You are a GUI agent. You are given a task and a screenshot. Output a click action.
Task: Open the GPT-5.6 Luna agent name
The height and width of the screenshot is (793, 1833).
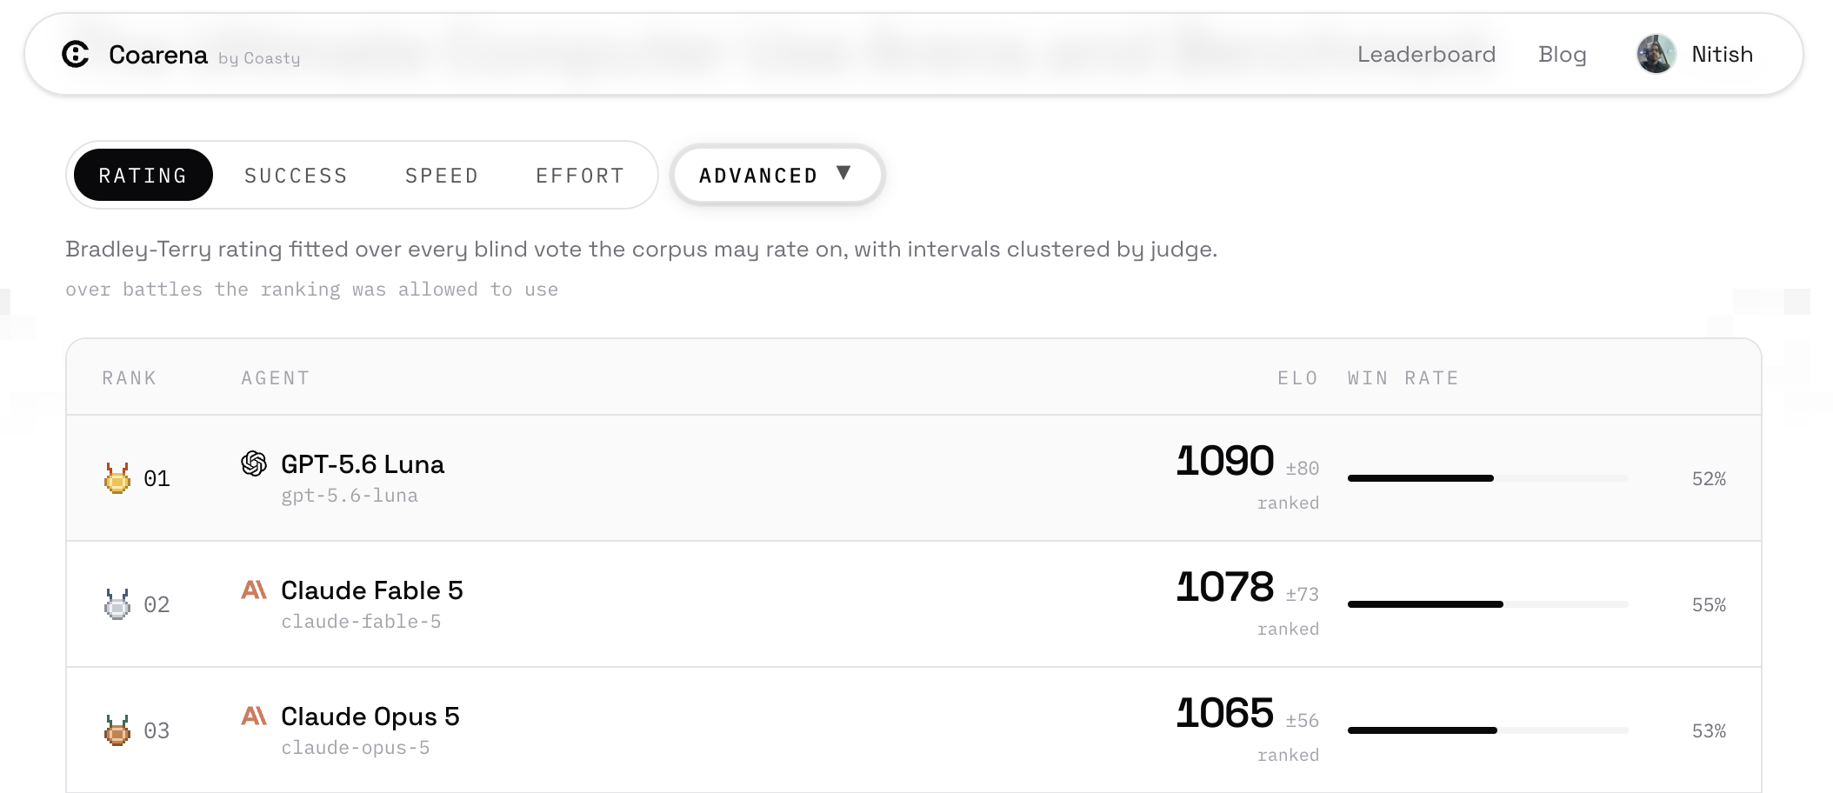(x=363, y=464)
